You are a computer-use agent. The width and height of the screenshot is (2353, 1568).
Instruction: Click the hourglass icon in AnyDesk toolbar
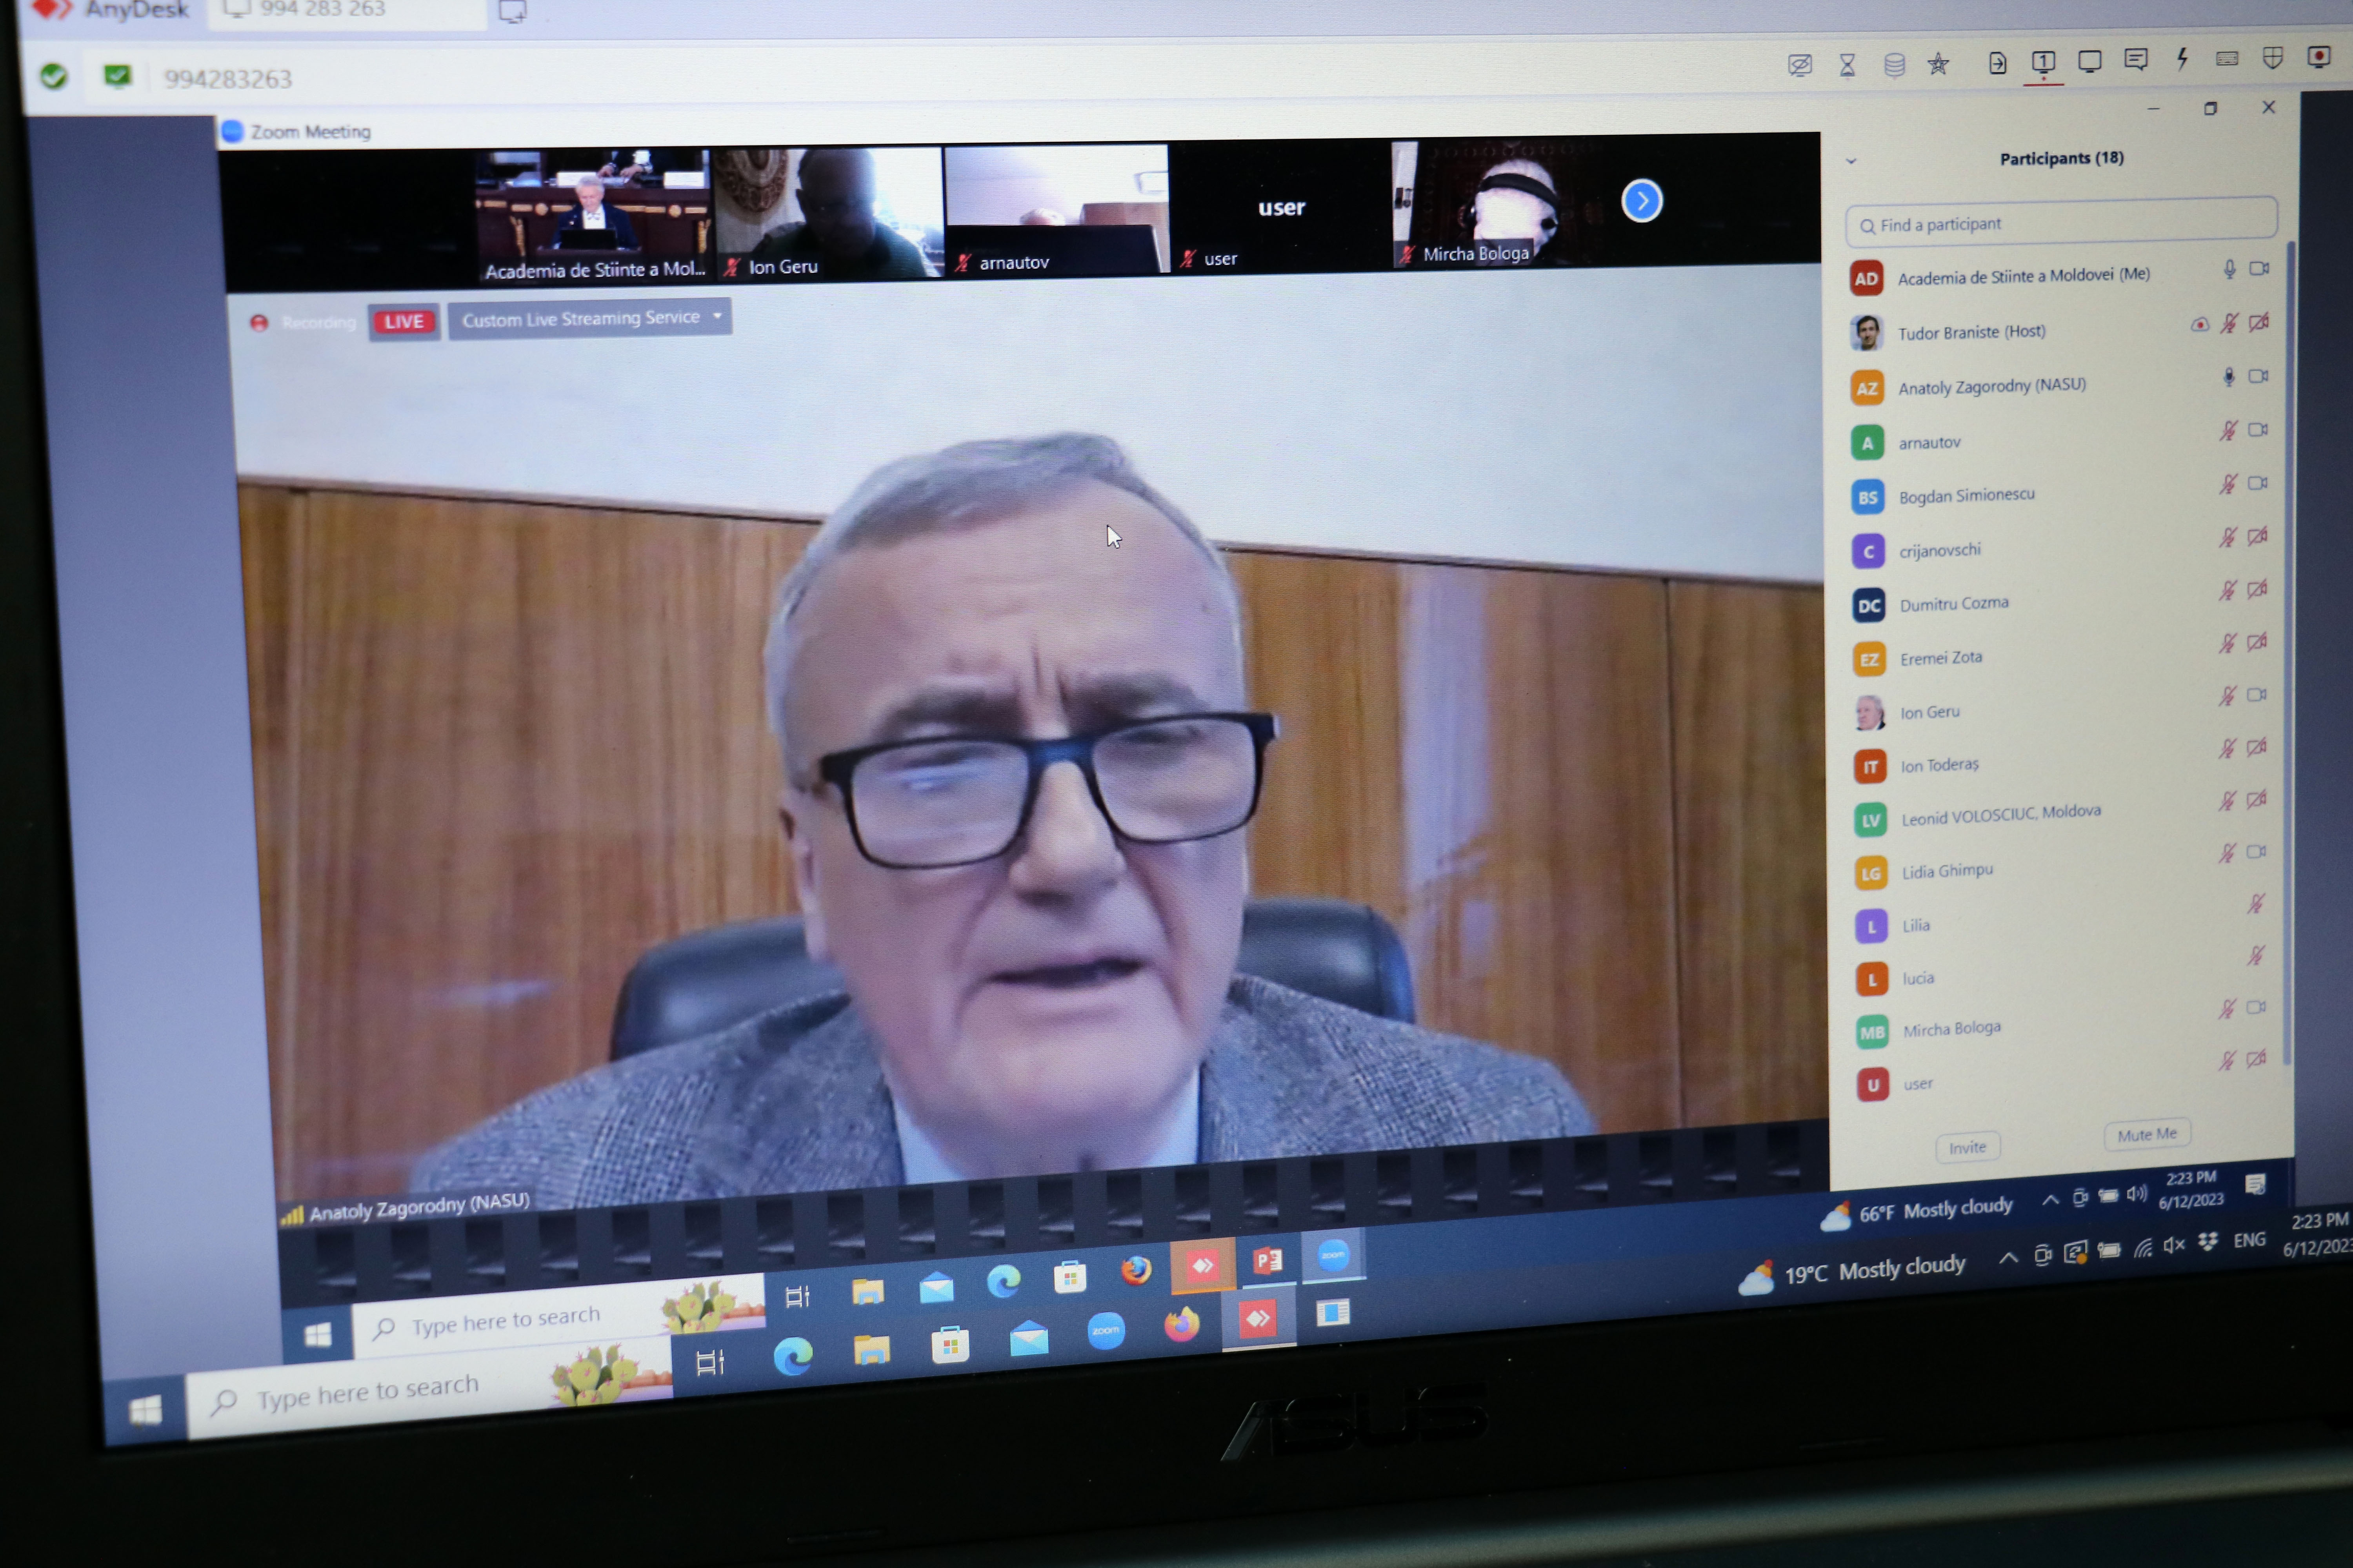1847,66
